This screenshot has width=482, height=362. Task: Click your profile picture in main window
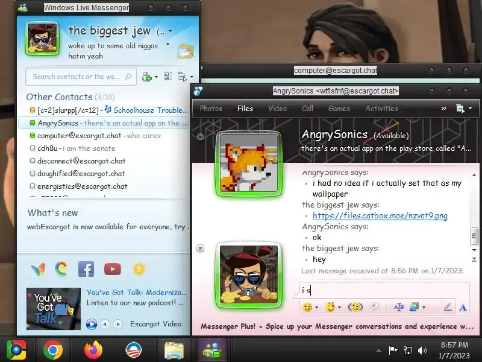click(42, 39)
